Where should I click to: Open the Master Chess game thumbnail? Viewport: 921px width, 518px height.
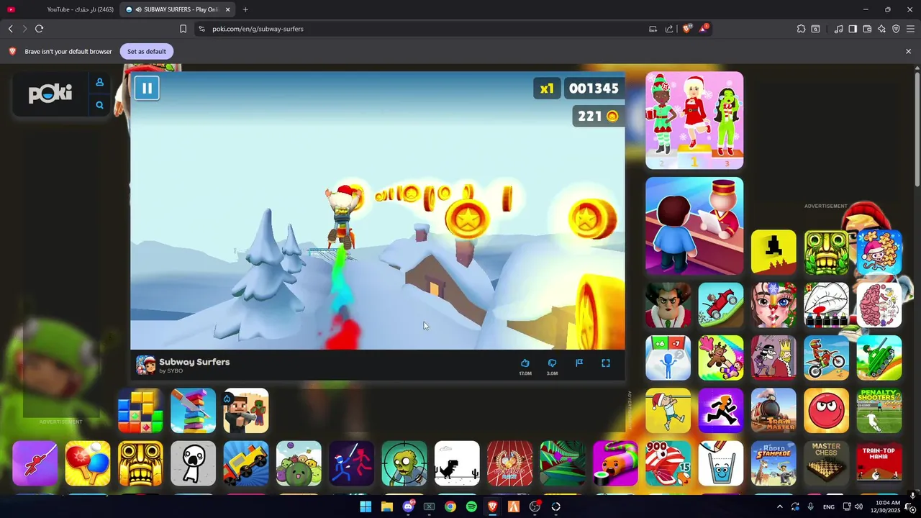[x=826, y=463]
